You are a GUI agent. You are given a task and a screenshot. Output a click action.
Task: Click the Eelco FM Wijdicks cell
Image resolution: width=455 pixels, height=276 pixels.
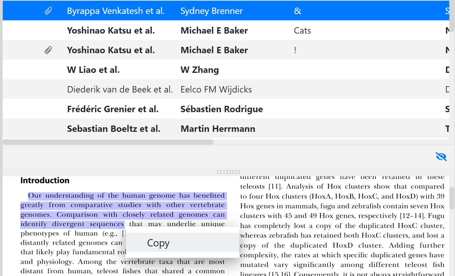[x=216, y=89]
